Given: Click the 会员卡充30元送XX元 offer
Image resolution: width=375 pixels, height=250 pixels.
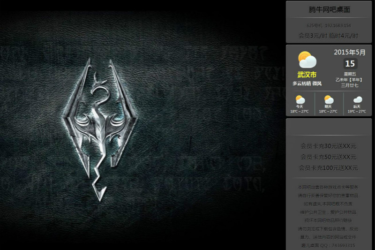Looking at the screenshot, I should (329, 146).
